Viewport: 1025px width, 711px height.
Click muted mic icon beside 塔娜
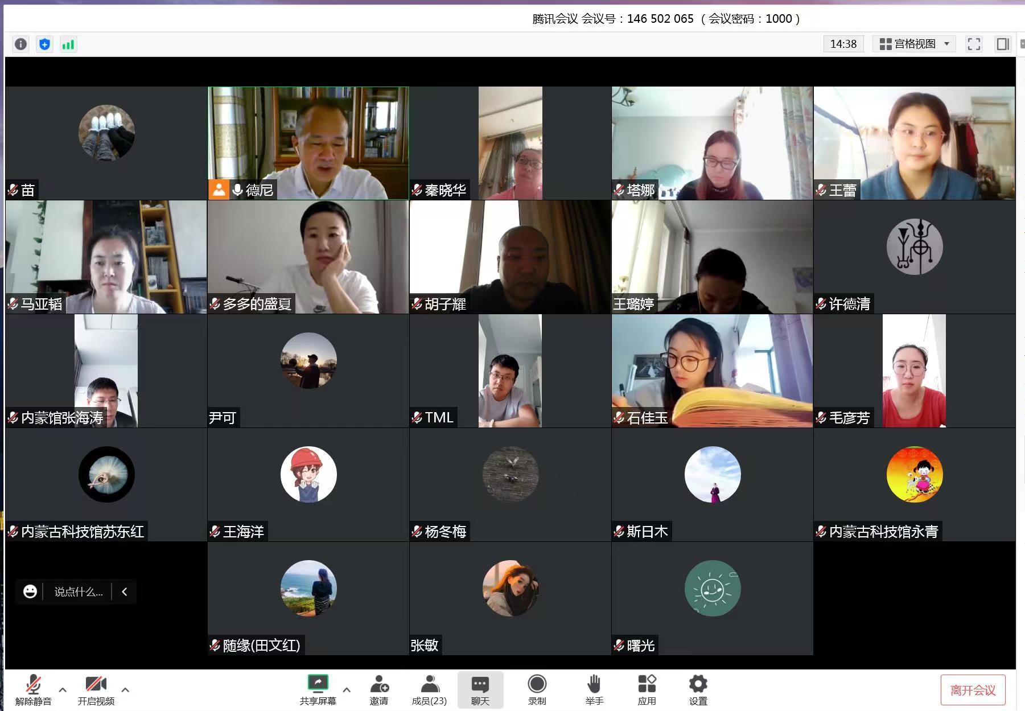619,190
